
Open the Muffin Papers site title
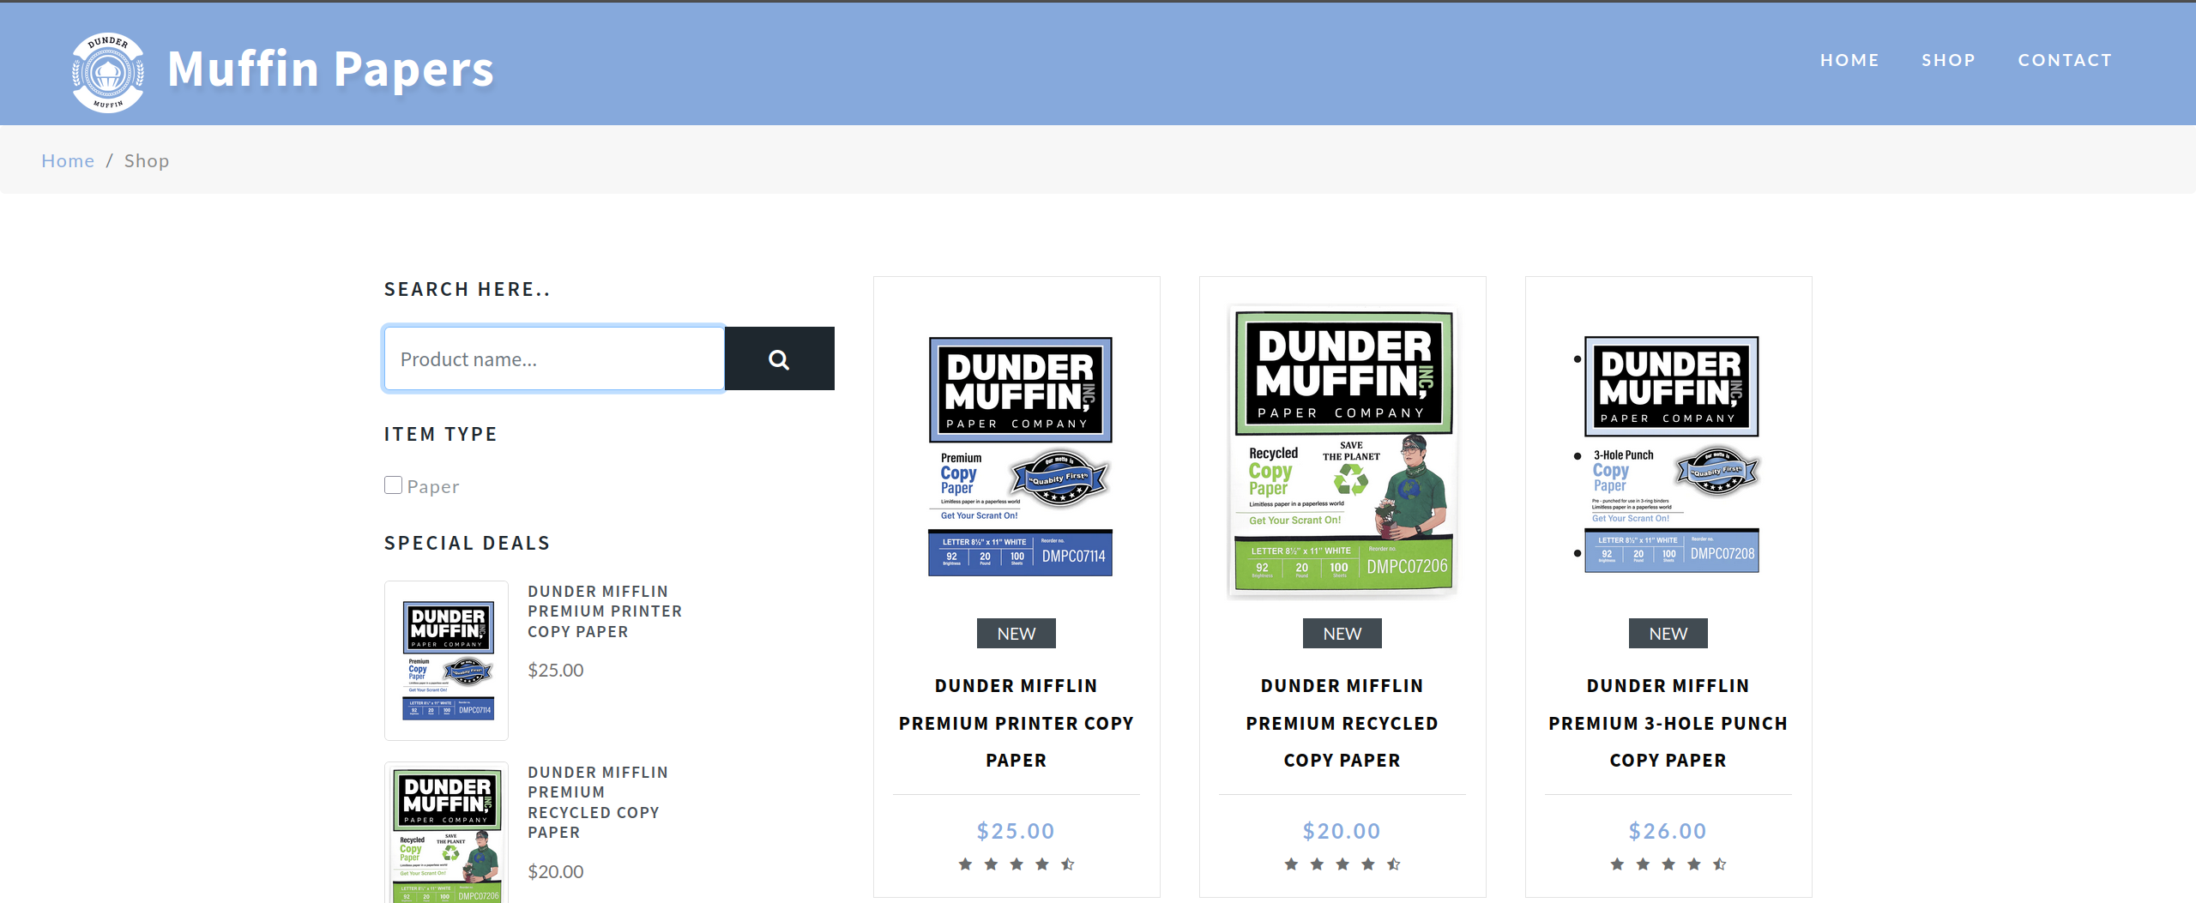(x=330, y=69)
